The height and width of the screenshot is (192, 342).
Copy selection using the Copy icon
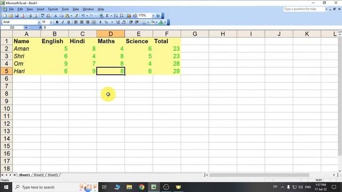click(x=61, y=15)
